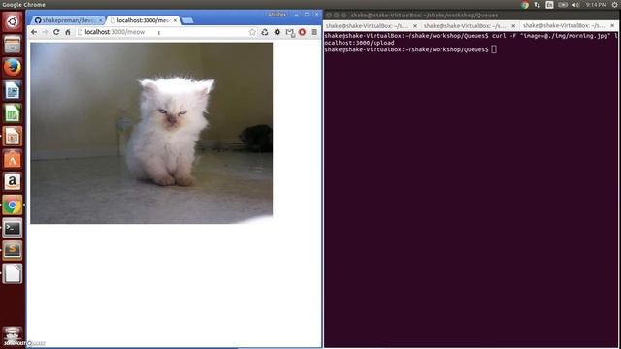Screen dimensions: 621x349
Task: Click the gear extension icon in Chrome
Action: (278, 32)
